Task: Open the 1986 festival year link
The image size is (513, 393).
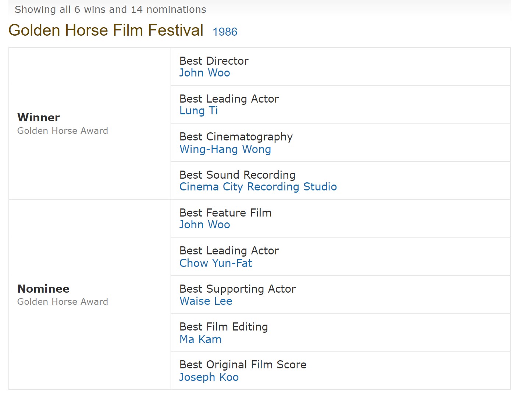Action: (x=225, y=32)
